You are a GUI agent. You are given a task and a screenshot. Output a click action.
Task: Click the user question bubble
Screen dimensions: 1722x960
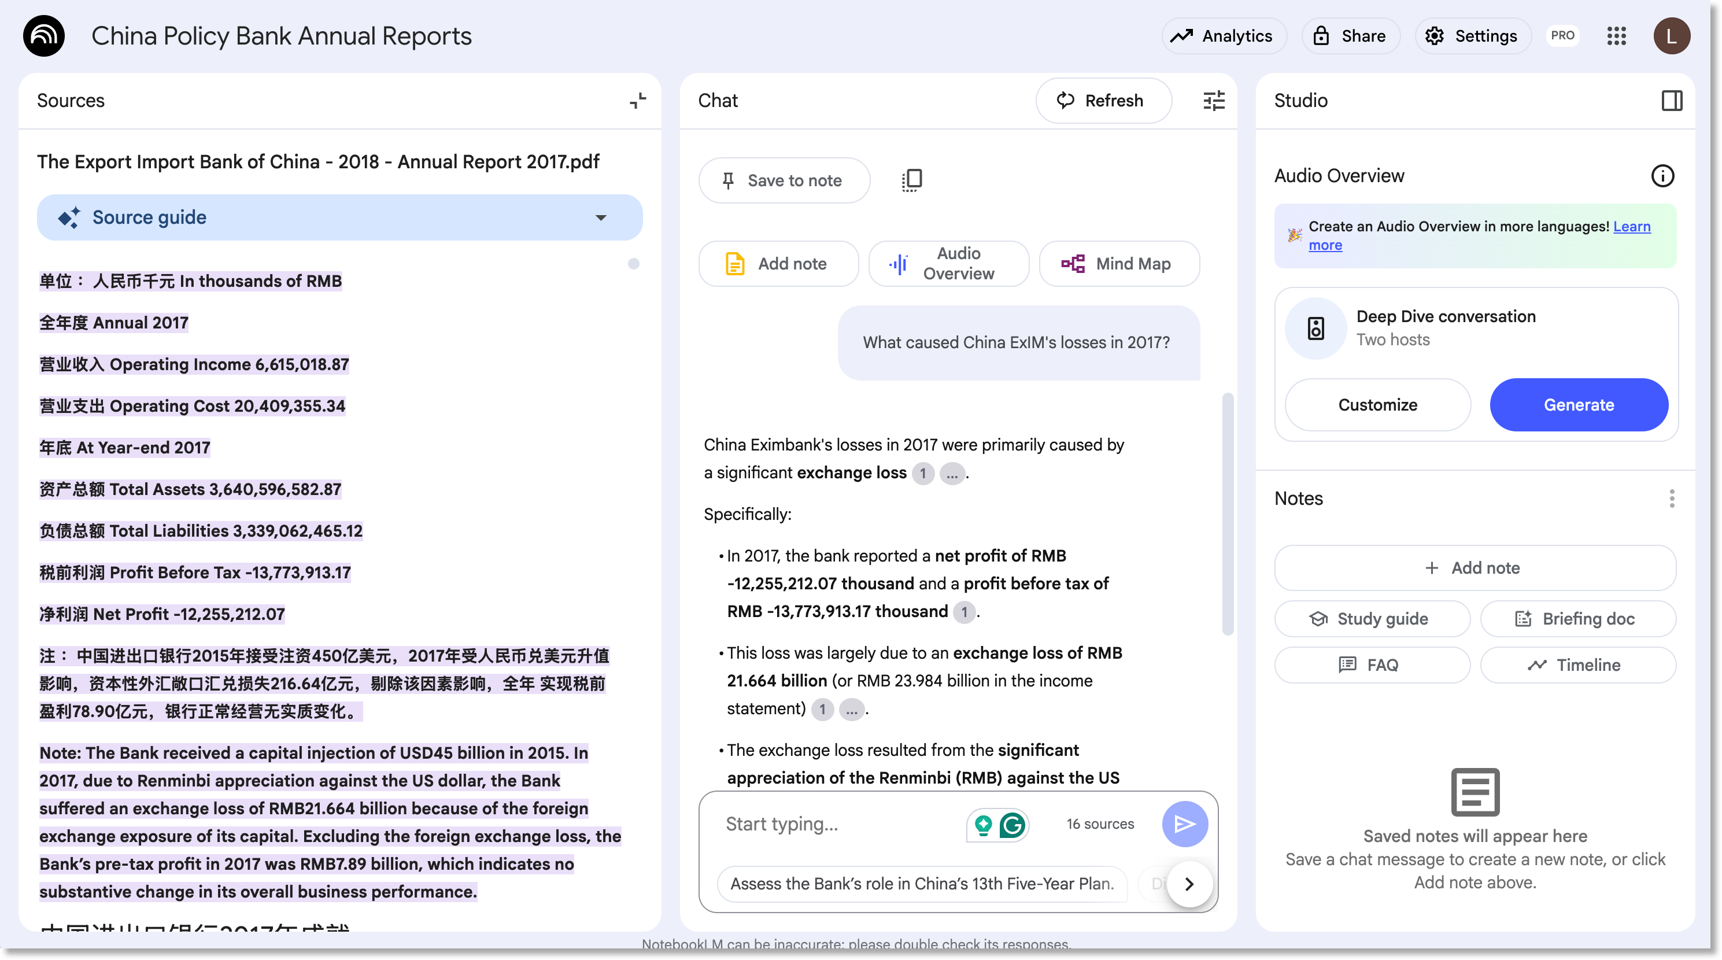[x=1018, y=342]
